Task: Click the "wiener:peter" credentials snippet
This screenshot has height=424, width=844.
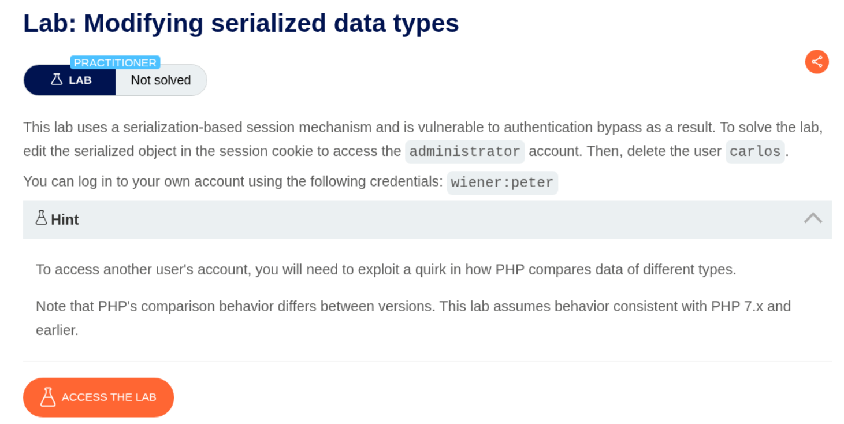Action: (502, 183)
